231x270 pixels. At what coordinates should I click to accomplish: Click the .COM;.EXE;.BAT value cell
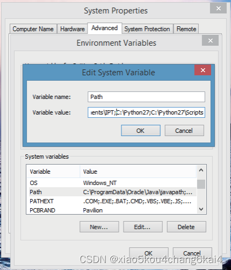pyautogui.click(x=137, y=201)
